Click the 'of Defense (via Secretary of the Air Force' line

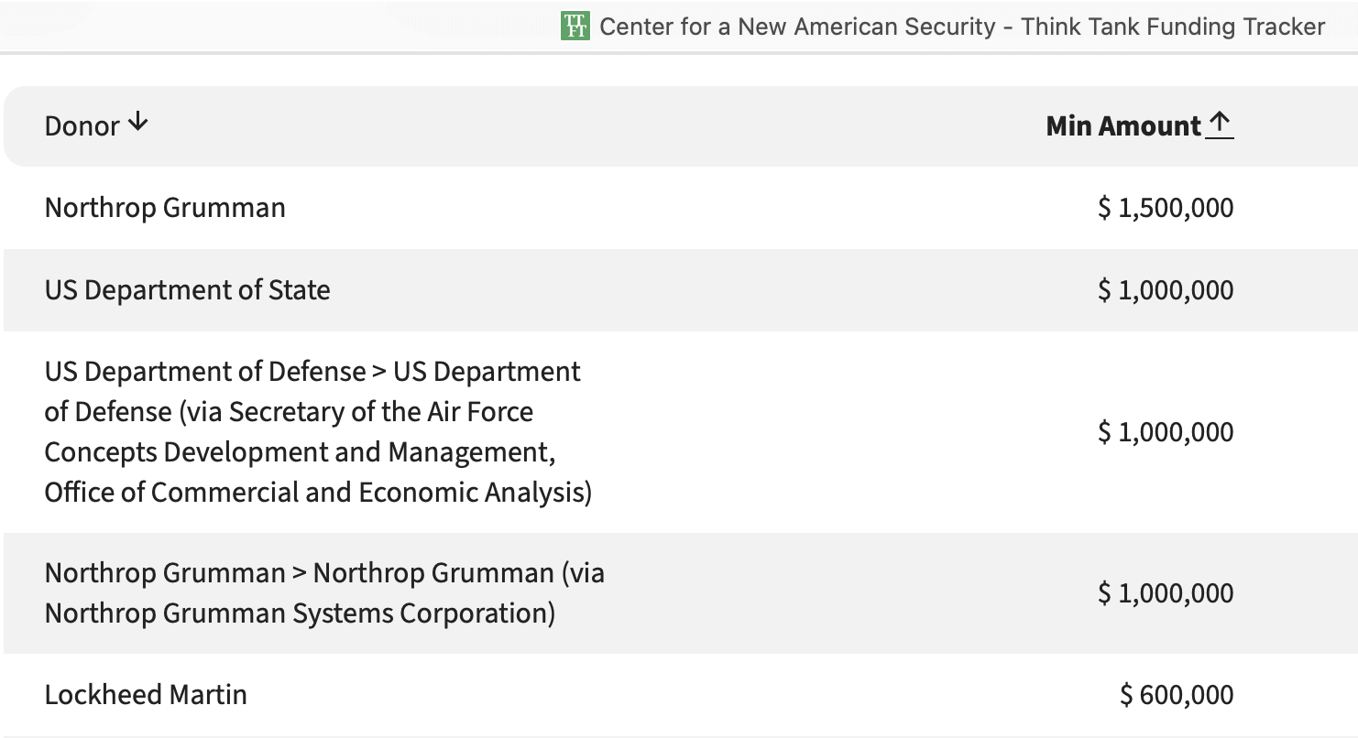pos(289,412)
